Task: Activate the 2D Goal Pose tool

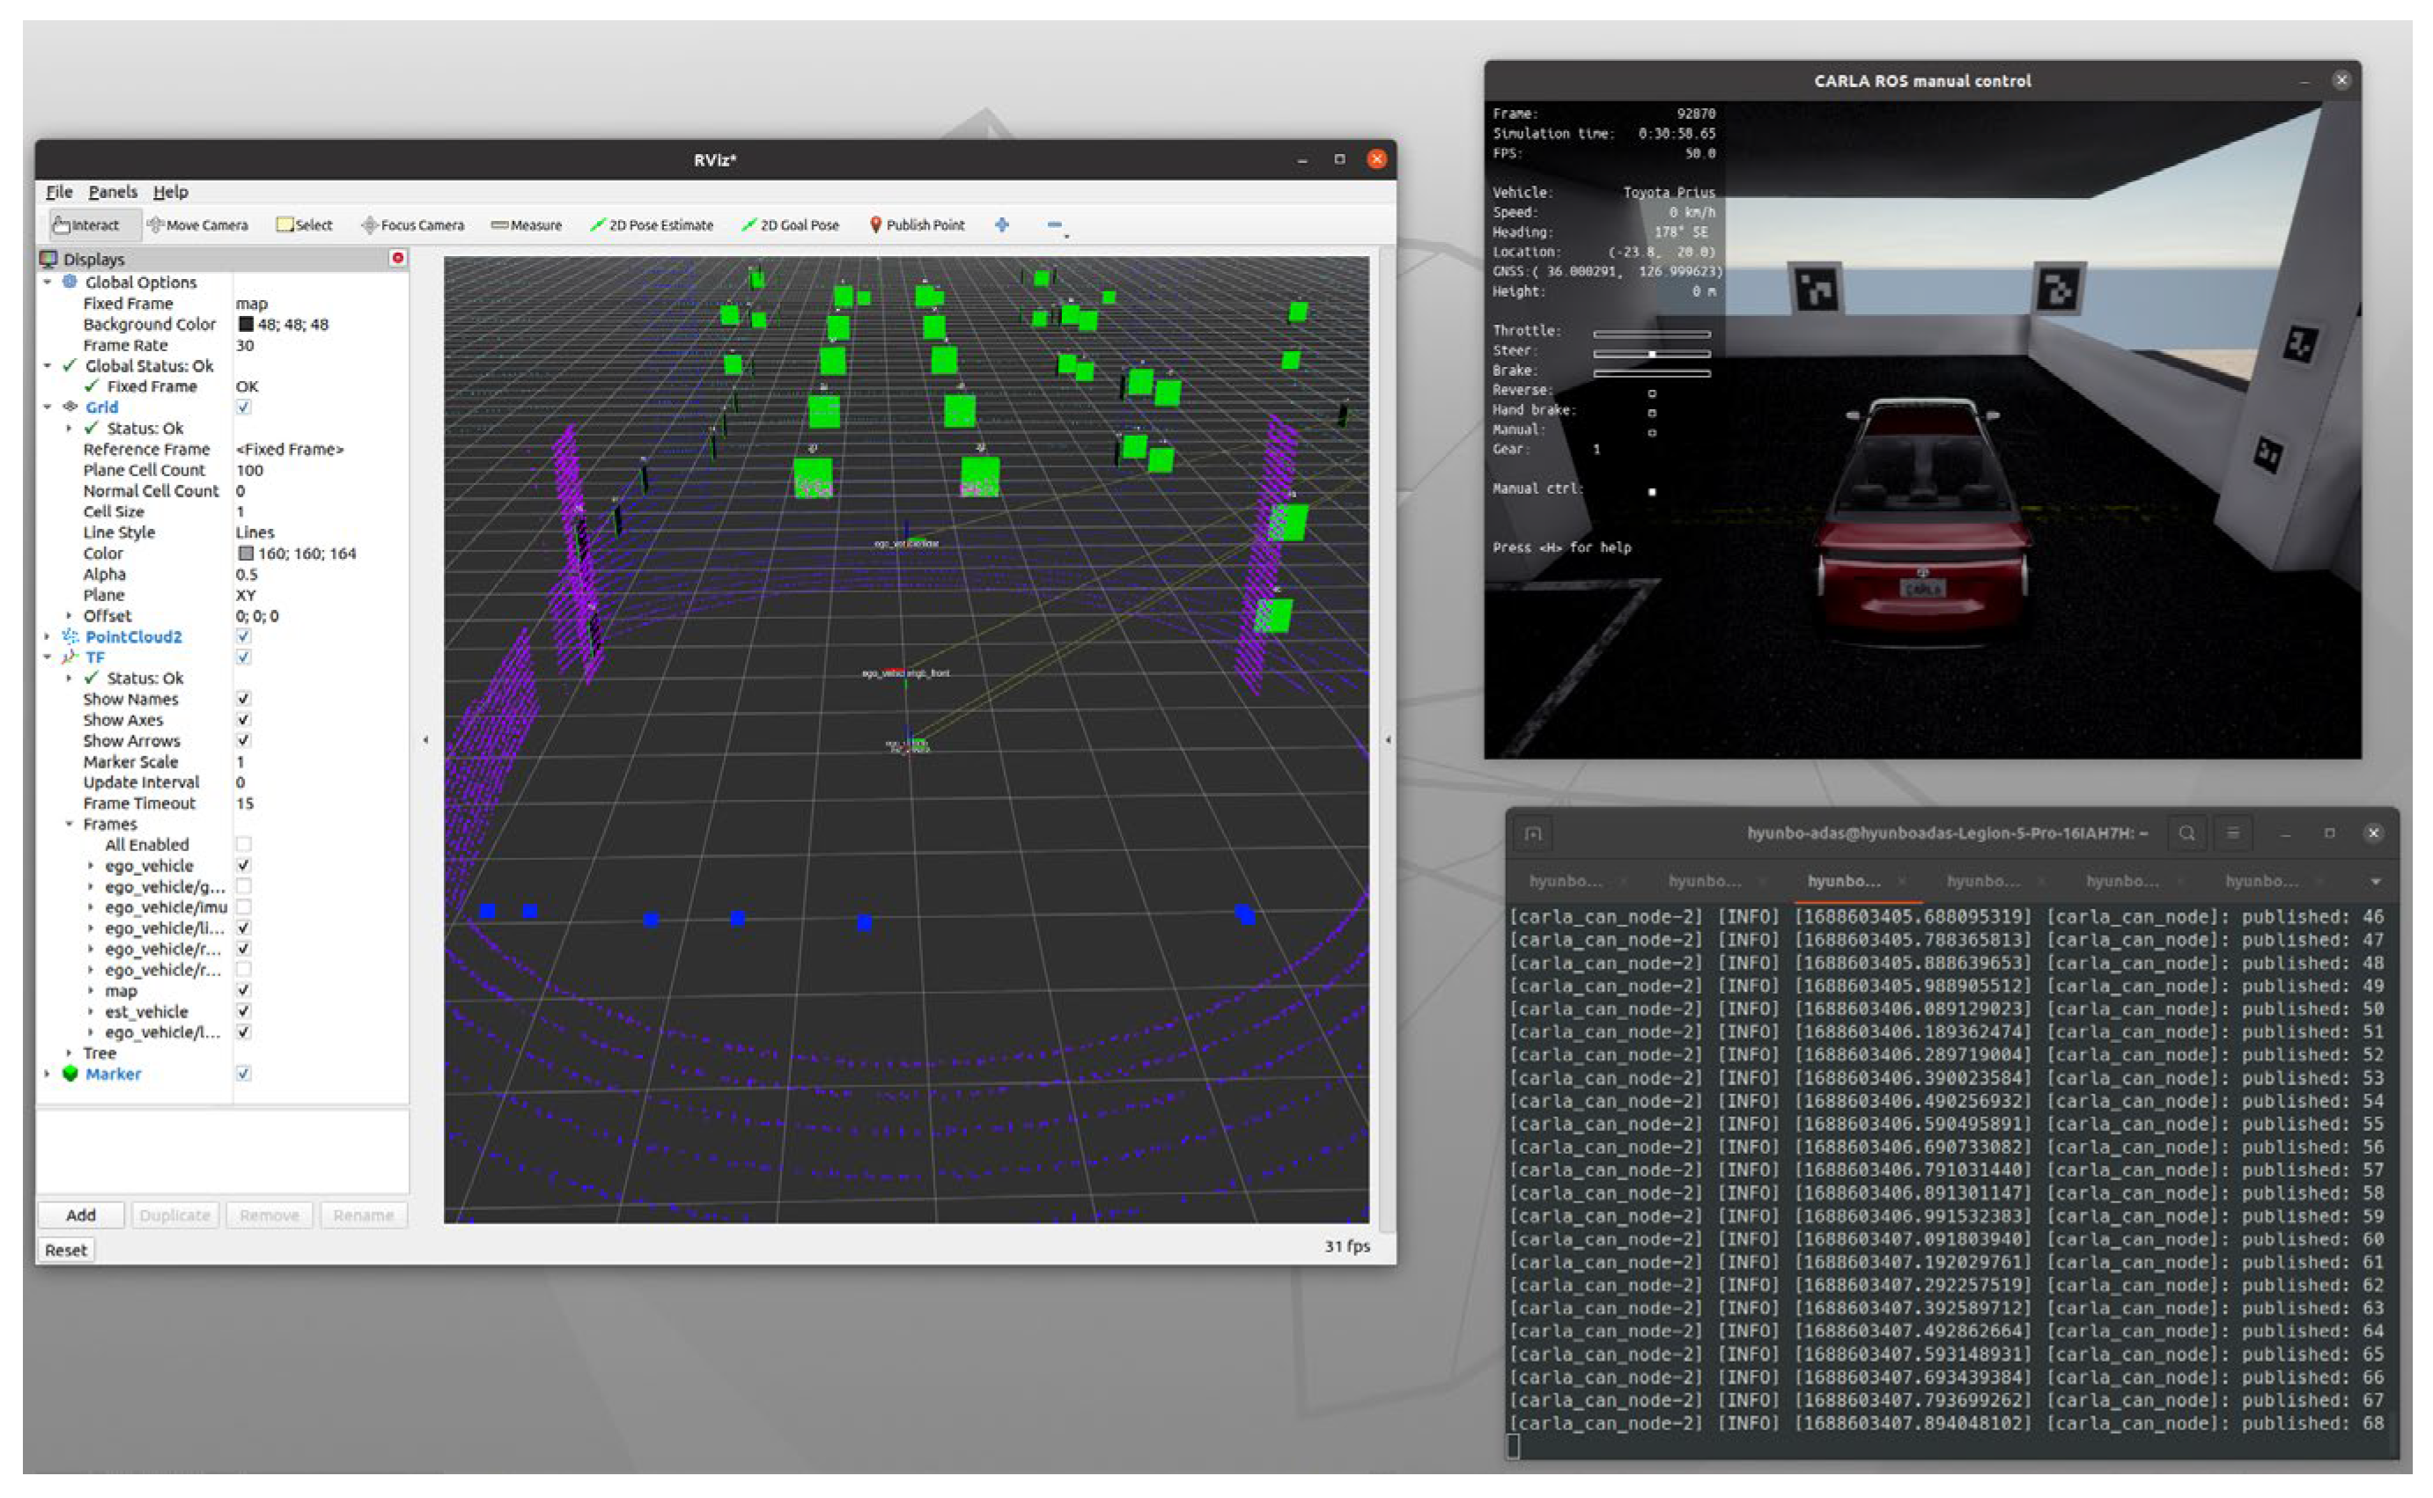Action: pyautogui.click(x=790, y=225)
